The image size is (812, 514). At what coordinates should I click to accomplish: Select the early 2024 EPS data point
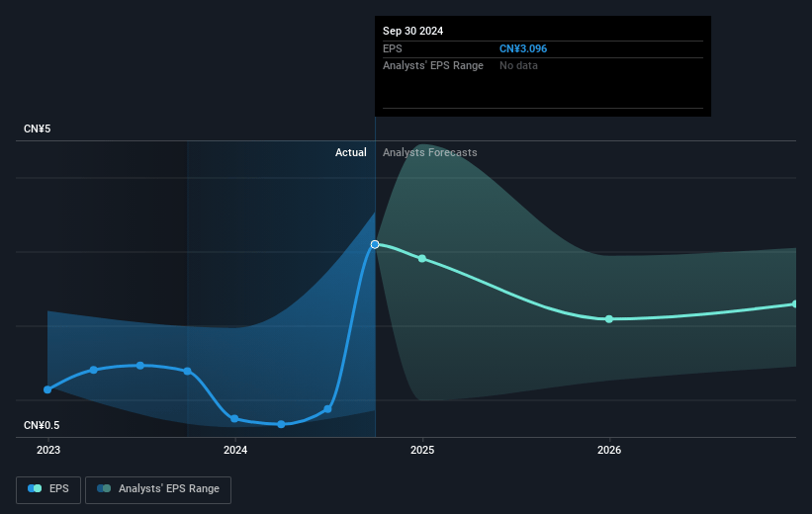pos(234,418)
